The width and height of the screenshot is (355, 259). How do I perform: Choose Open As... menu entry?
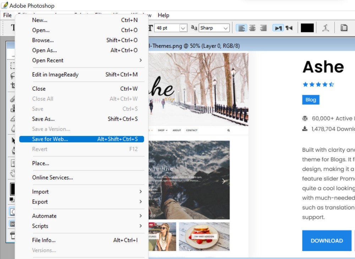(x=82, y=50)
